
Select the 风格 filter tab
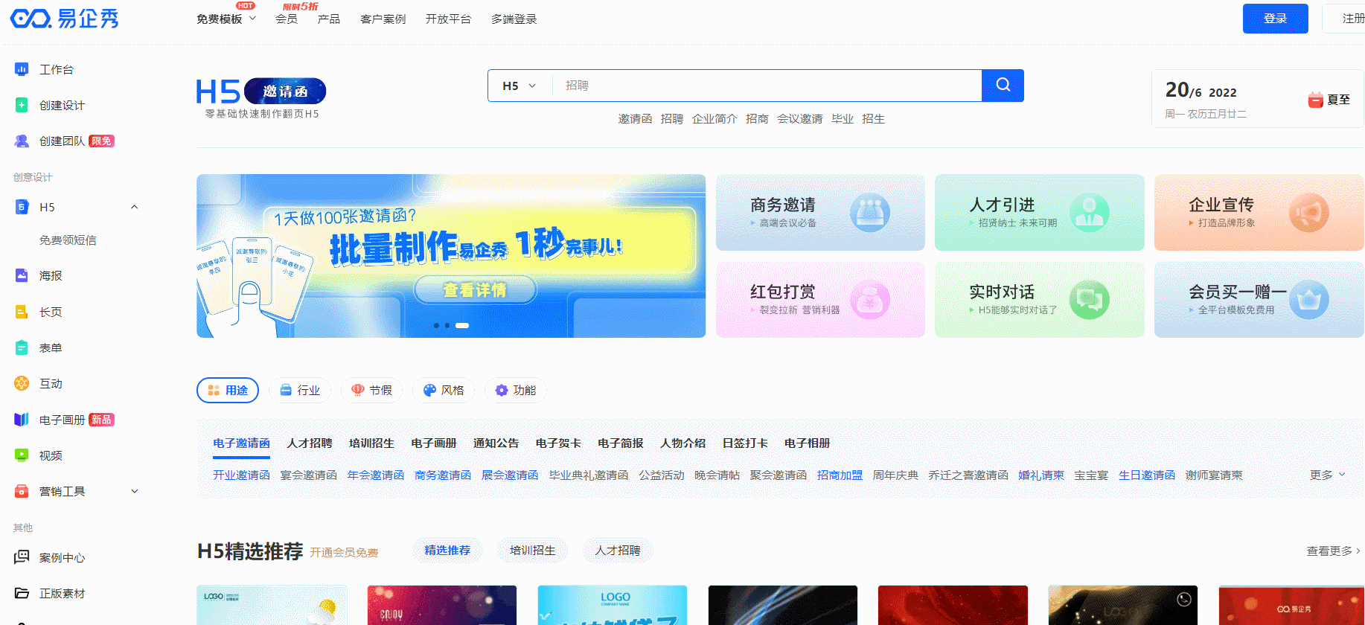(444, 390)
